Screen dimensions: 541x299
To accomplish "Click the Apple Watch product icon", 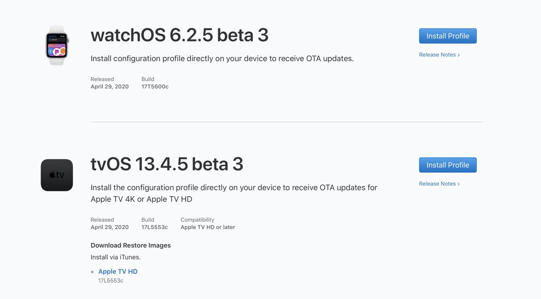I will [x=57, y=45].
